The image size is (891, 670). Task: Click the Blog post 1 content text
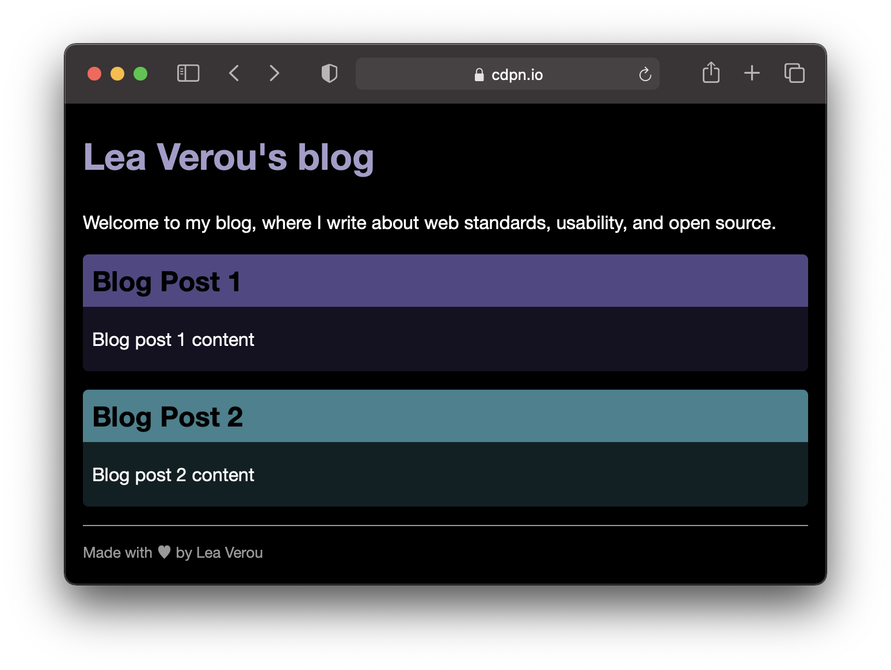coord(173,340)
